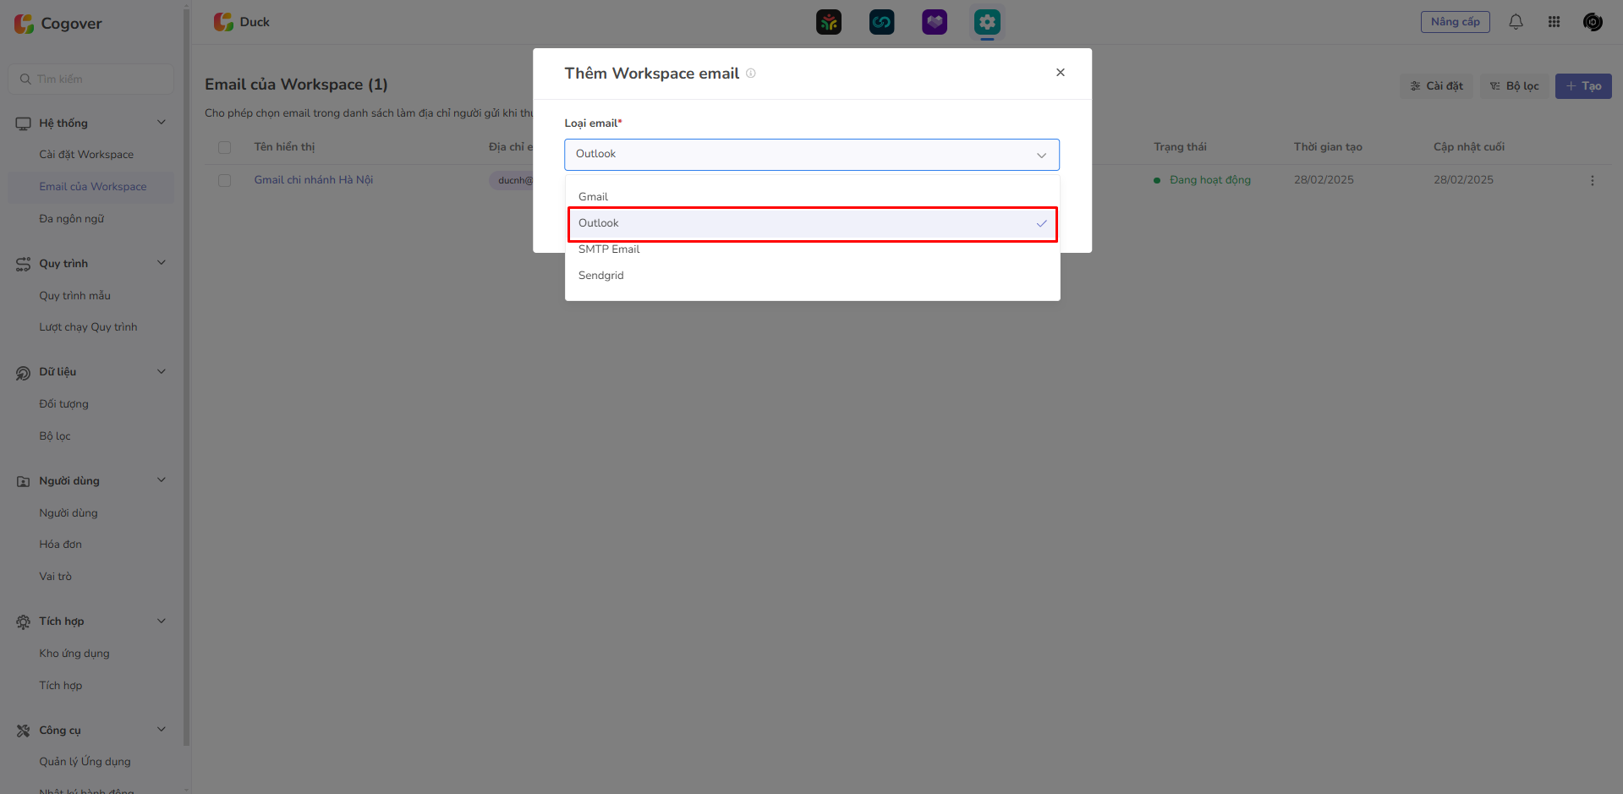The height and width of the screenshot is (794, 1623).
Task: Click the info icon beside dialog title
Action: (x=750, y=74)
